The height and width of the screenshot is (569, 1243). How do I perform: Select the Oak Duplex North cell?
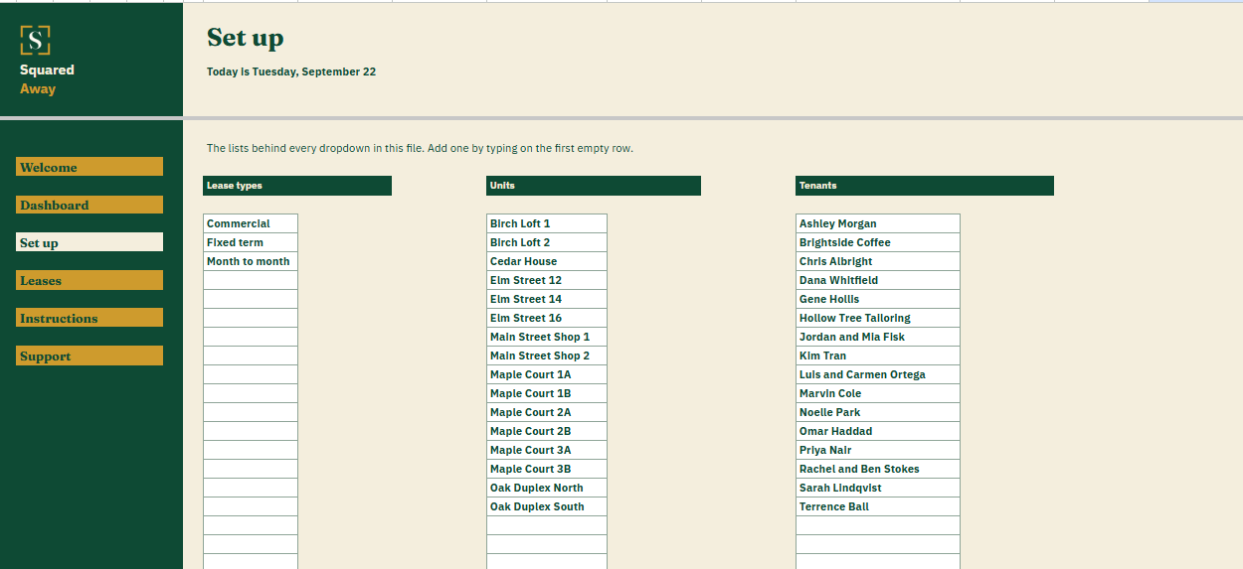tap(547, 488)
